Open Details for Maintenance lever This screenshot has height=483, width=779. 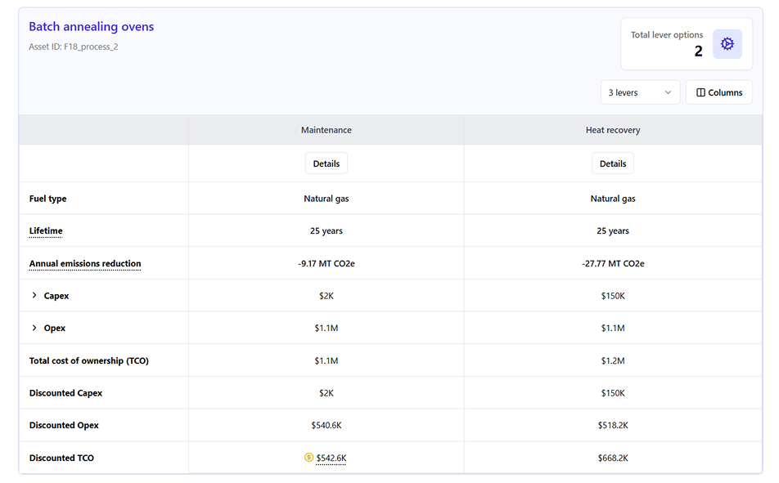click(326, 163)
